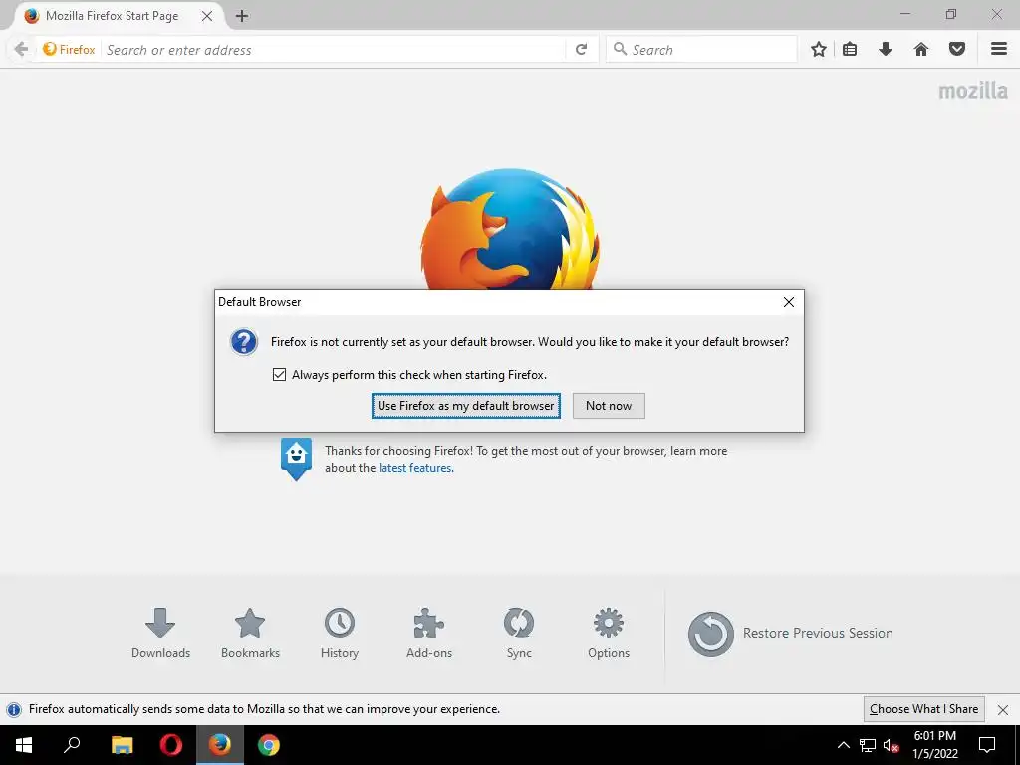This screenshot has width=1020, height=765.
Task: Click the magnifier icon in Search box
Action: click(x=620, y=49)
